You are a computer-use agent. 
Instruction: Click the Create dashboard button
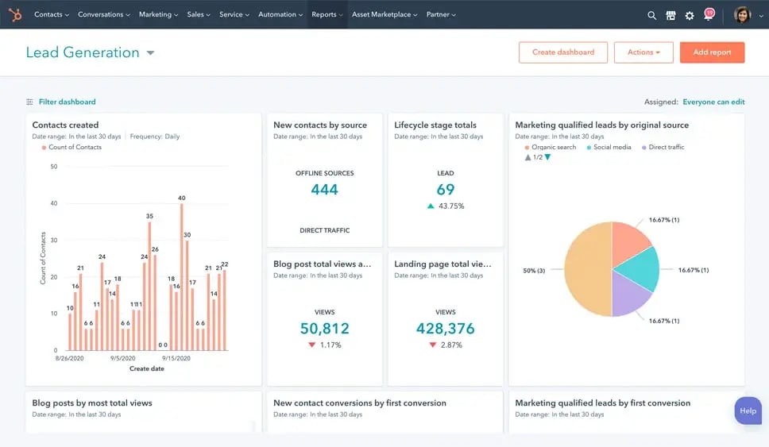(x=563, y=52)
